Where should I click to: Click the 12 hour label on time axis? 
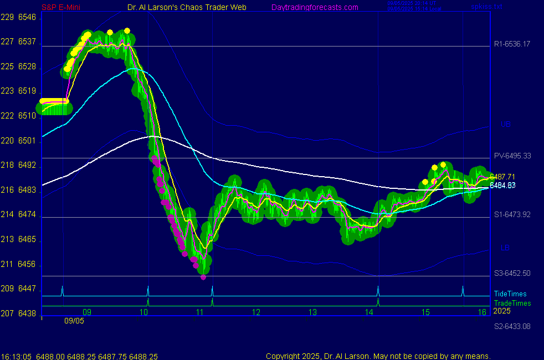pos(256,312)
